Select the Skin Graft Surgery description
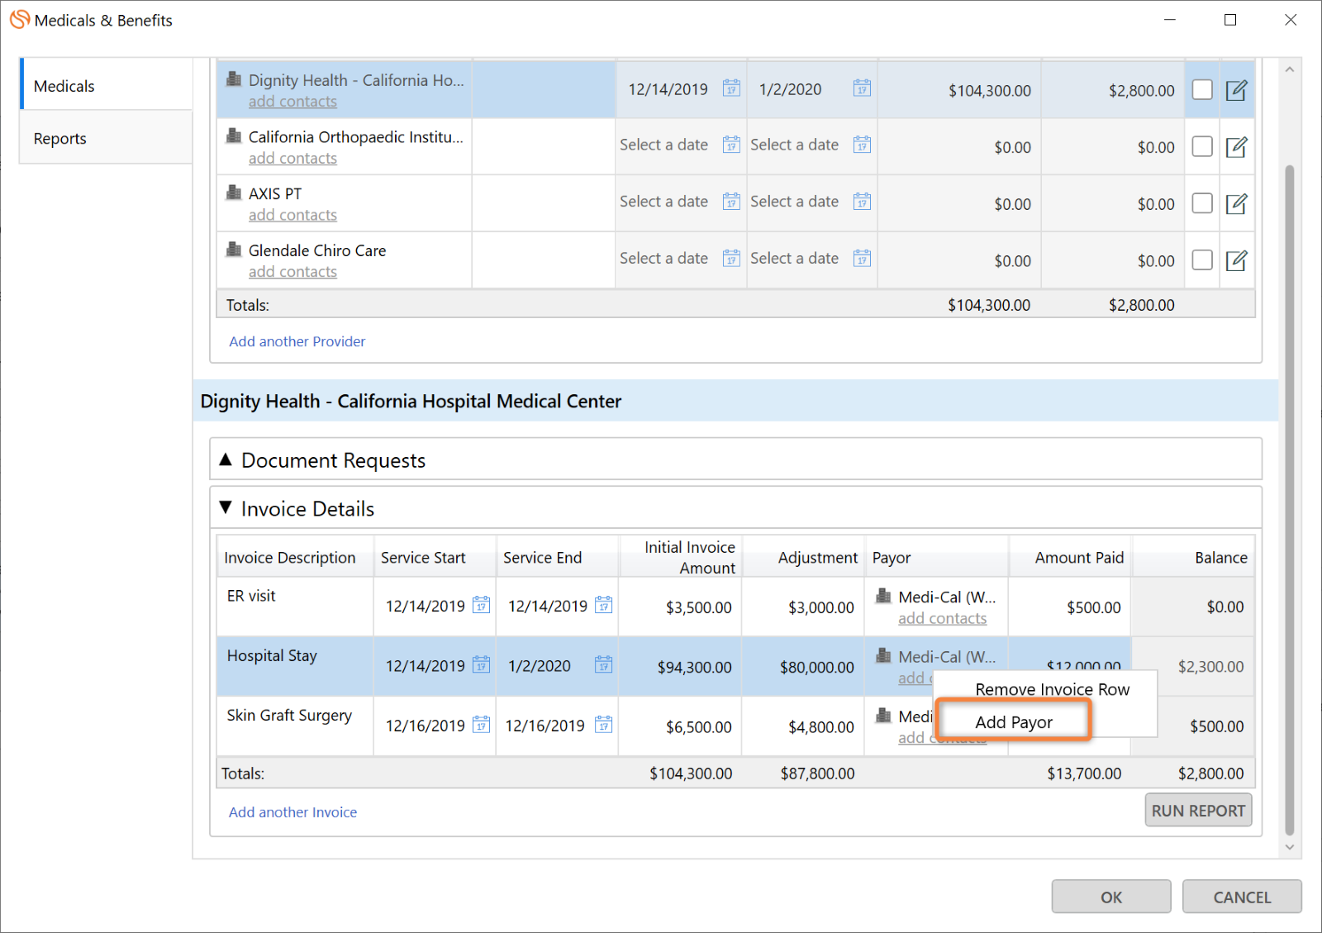The image size is (1322, 933). pyautogui.click(x=289, y=716)
